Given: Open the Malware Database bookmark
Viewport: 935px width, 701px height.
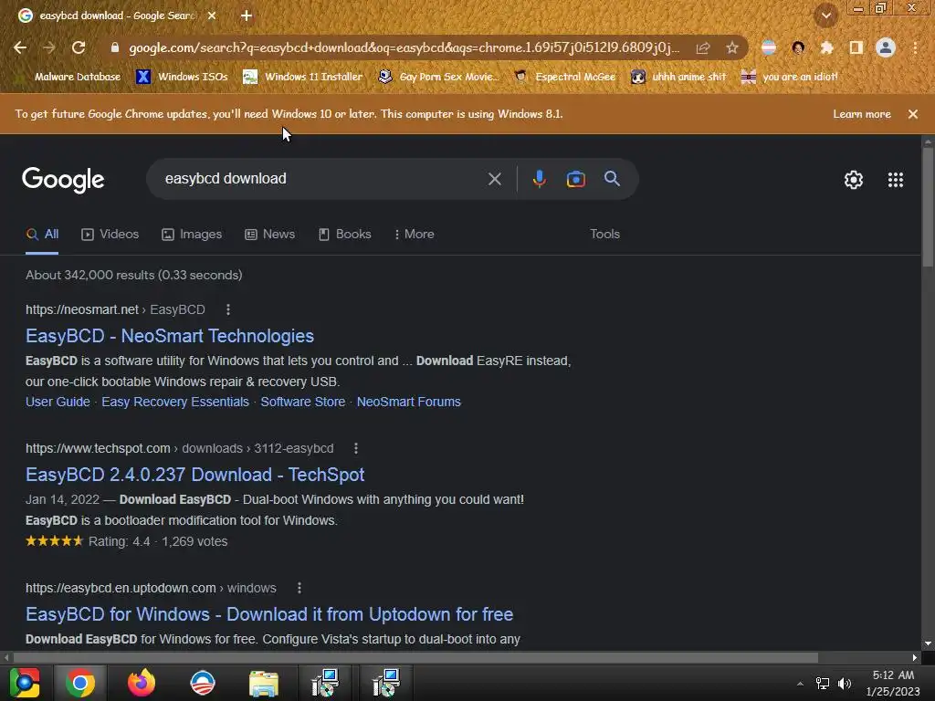Looking at the screenshot, I should click(x=69, y=77).
